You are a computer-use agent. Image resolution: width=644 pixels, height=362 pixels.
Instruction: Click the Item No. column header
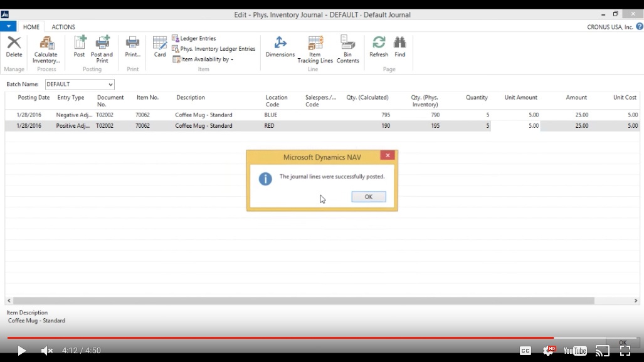(x=147, y=98)
